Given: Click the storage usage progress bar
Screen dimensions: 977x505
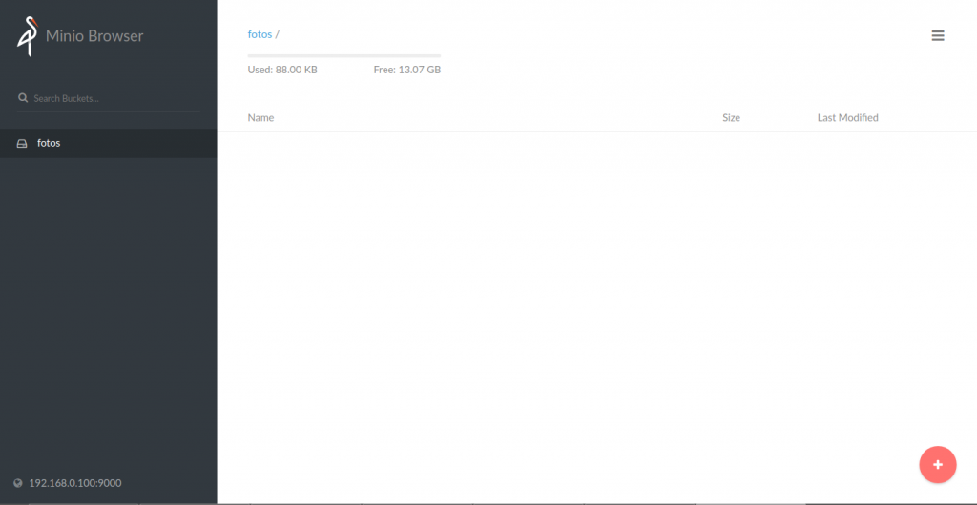Looking at the screenshot, I should tap(343, 55).
